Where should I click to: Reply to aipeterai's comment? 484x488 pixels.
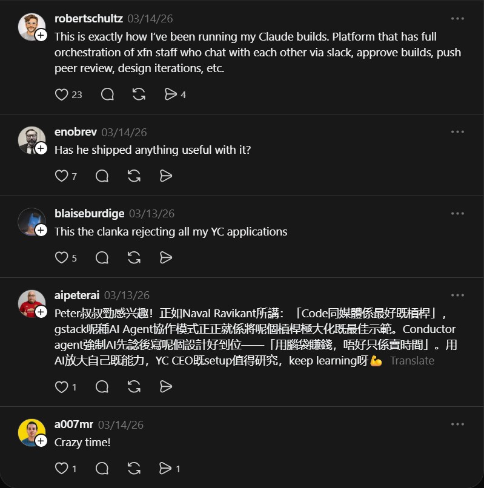tap(102, 386)
